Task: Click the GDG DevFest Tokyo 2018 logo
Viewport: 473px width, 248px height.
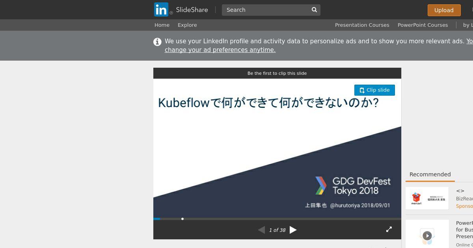Action: (x=353, y=186)
